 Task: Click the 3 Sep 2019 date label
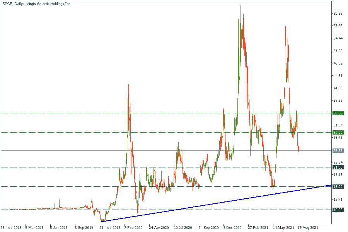point(84,228)
